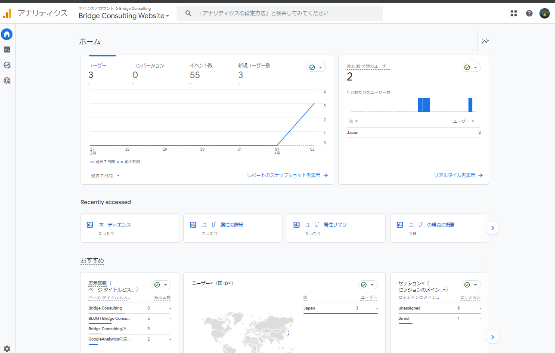Click the Analytics search input field
The width and height of the screenshot is (555, 353).
pyautogui.click(x=280, y=13)
